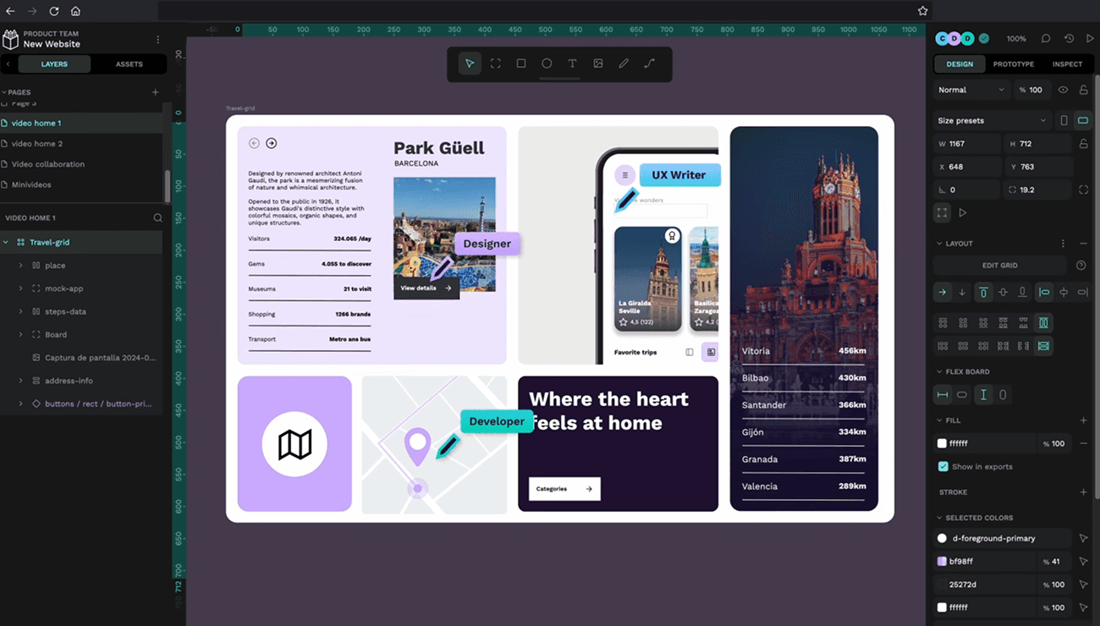The height and width of the screenshot is (626, 1100).
Task: Toggle proportion lock beside height
Action: tap(1083, 144)
